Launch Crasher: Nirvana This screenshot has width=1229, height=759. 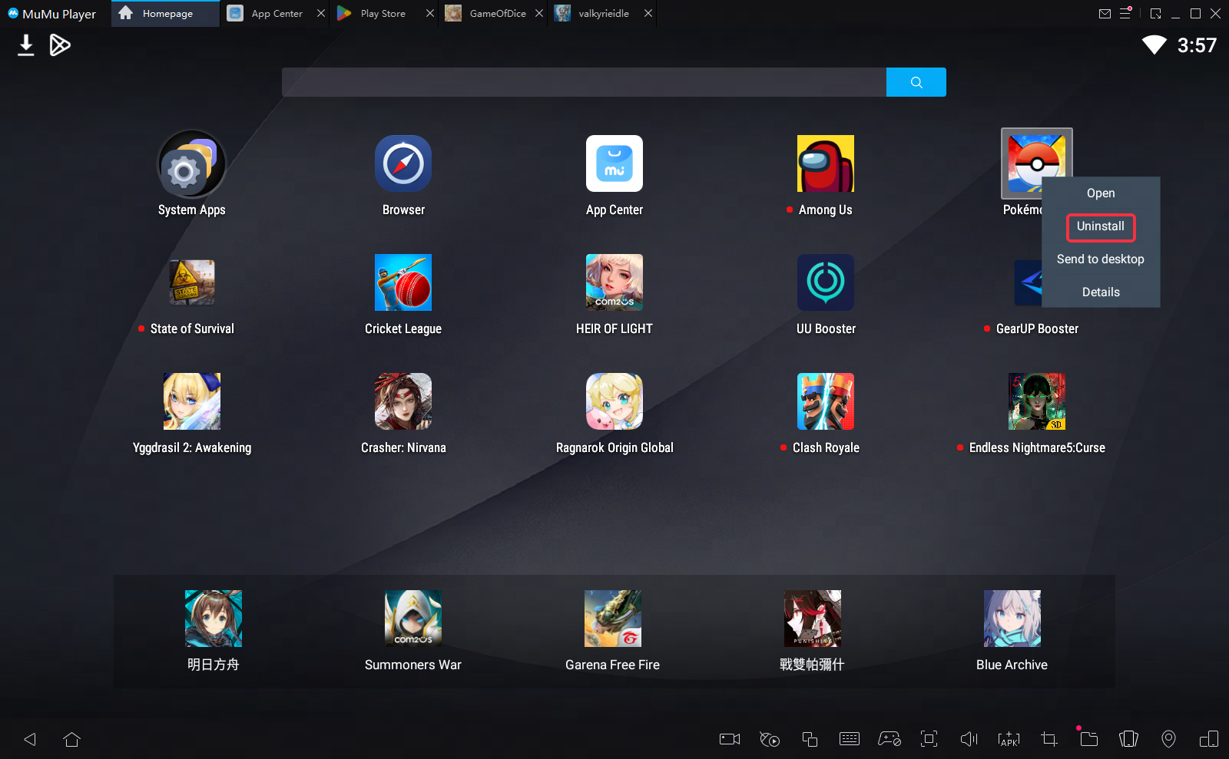pyautogui.click(x=403, y=401)
